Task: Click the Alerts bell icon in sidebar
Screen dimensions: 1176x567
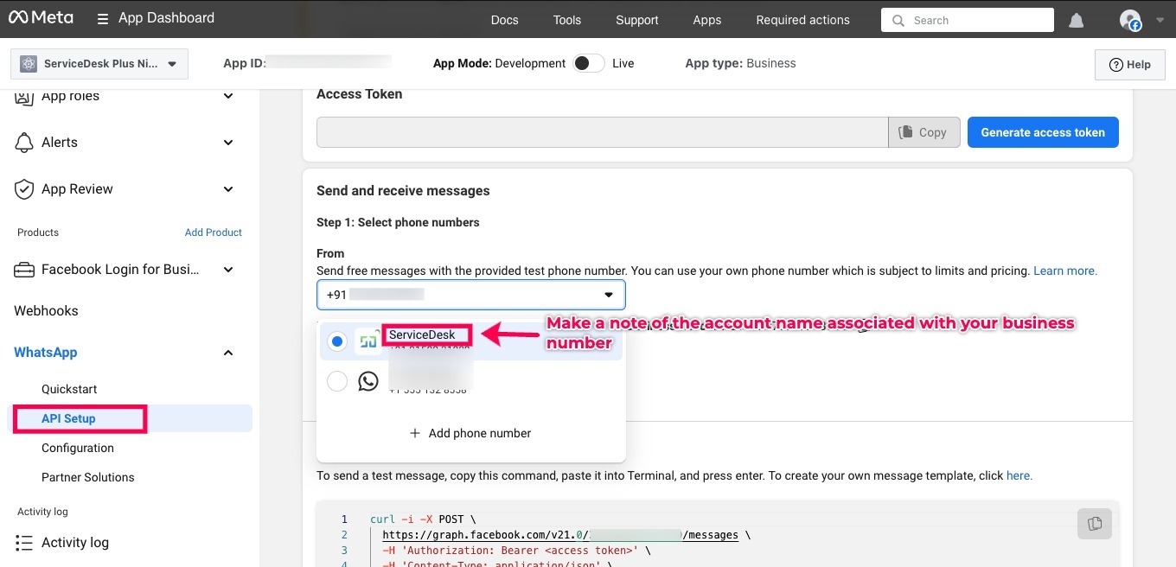Action: [24, 143]
